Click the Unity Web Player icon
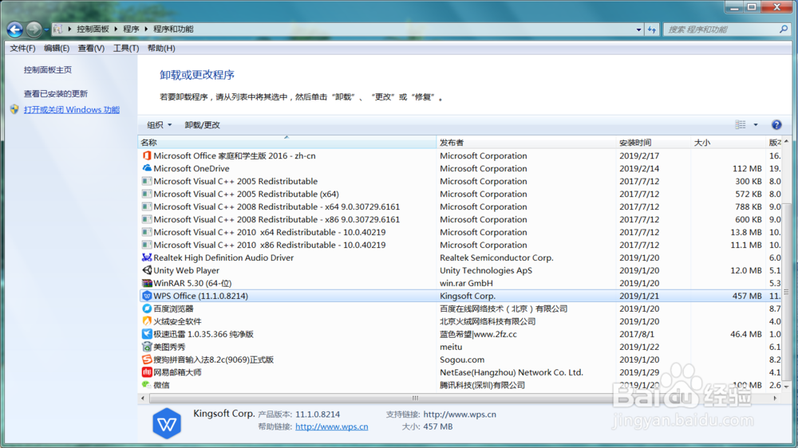The height and width of the screenshot is (448, 798). [147, 270]
